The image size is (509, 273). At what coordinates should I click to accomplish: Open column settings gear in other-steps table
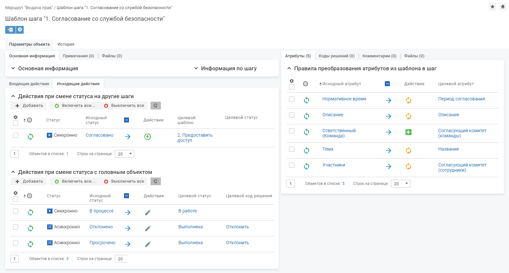pyautogui.click(x=16, y=117)
